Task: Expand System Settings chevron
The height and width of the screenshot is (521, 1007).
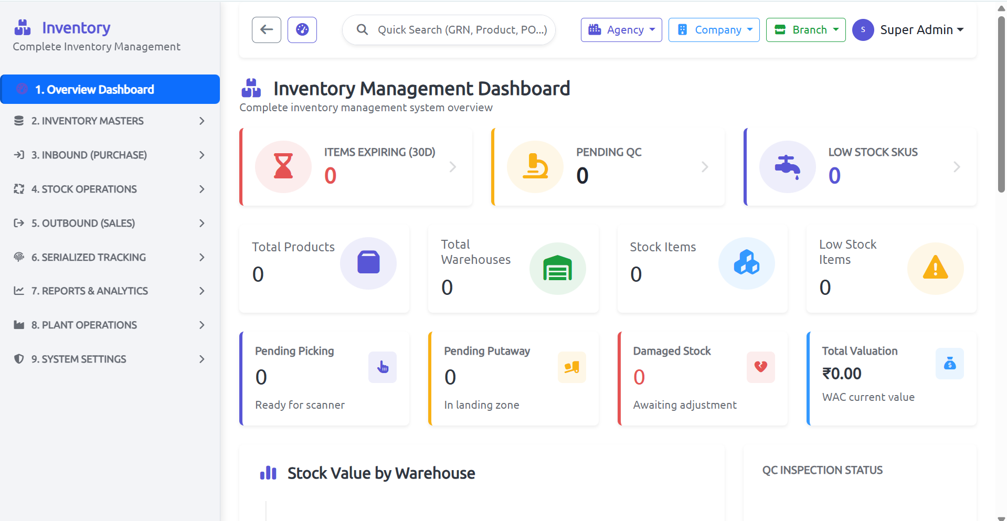Action: point(202,359)
